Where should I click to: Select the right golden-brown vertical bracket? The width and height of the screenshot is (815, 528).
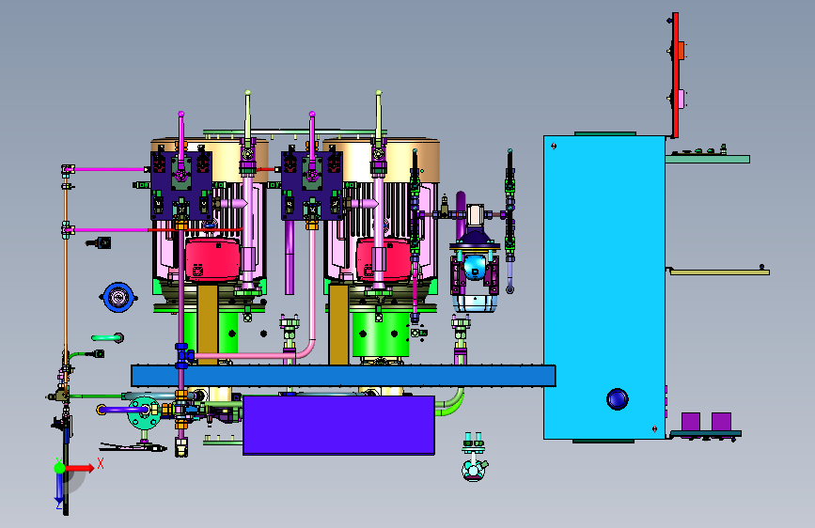point(338,325)
